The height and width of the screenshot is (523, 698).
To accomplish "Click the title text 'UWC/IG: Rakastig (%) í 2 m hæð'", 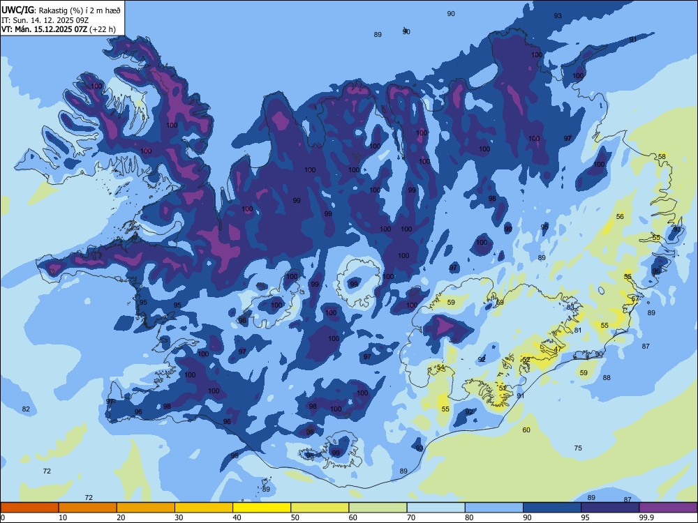I will (x=61, y=10).
